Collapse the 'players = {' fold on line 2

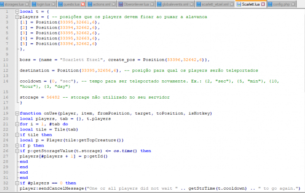click(x=17, y=17)
